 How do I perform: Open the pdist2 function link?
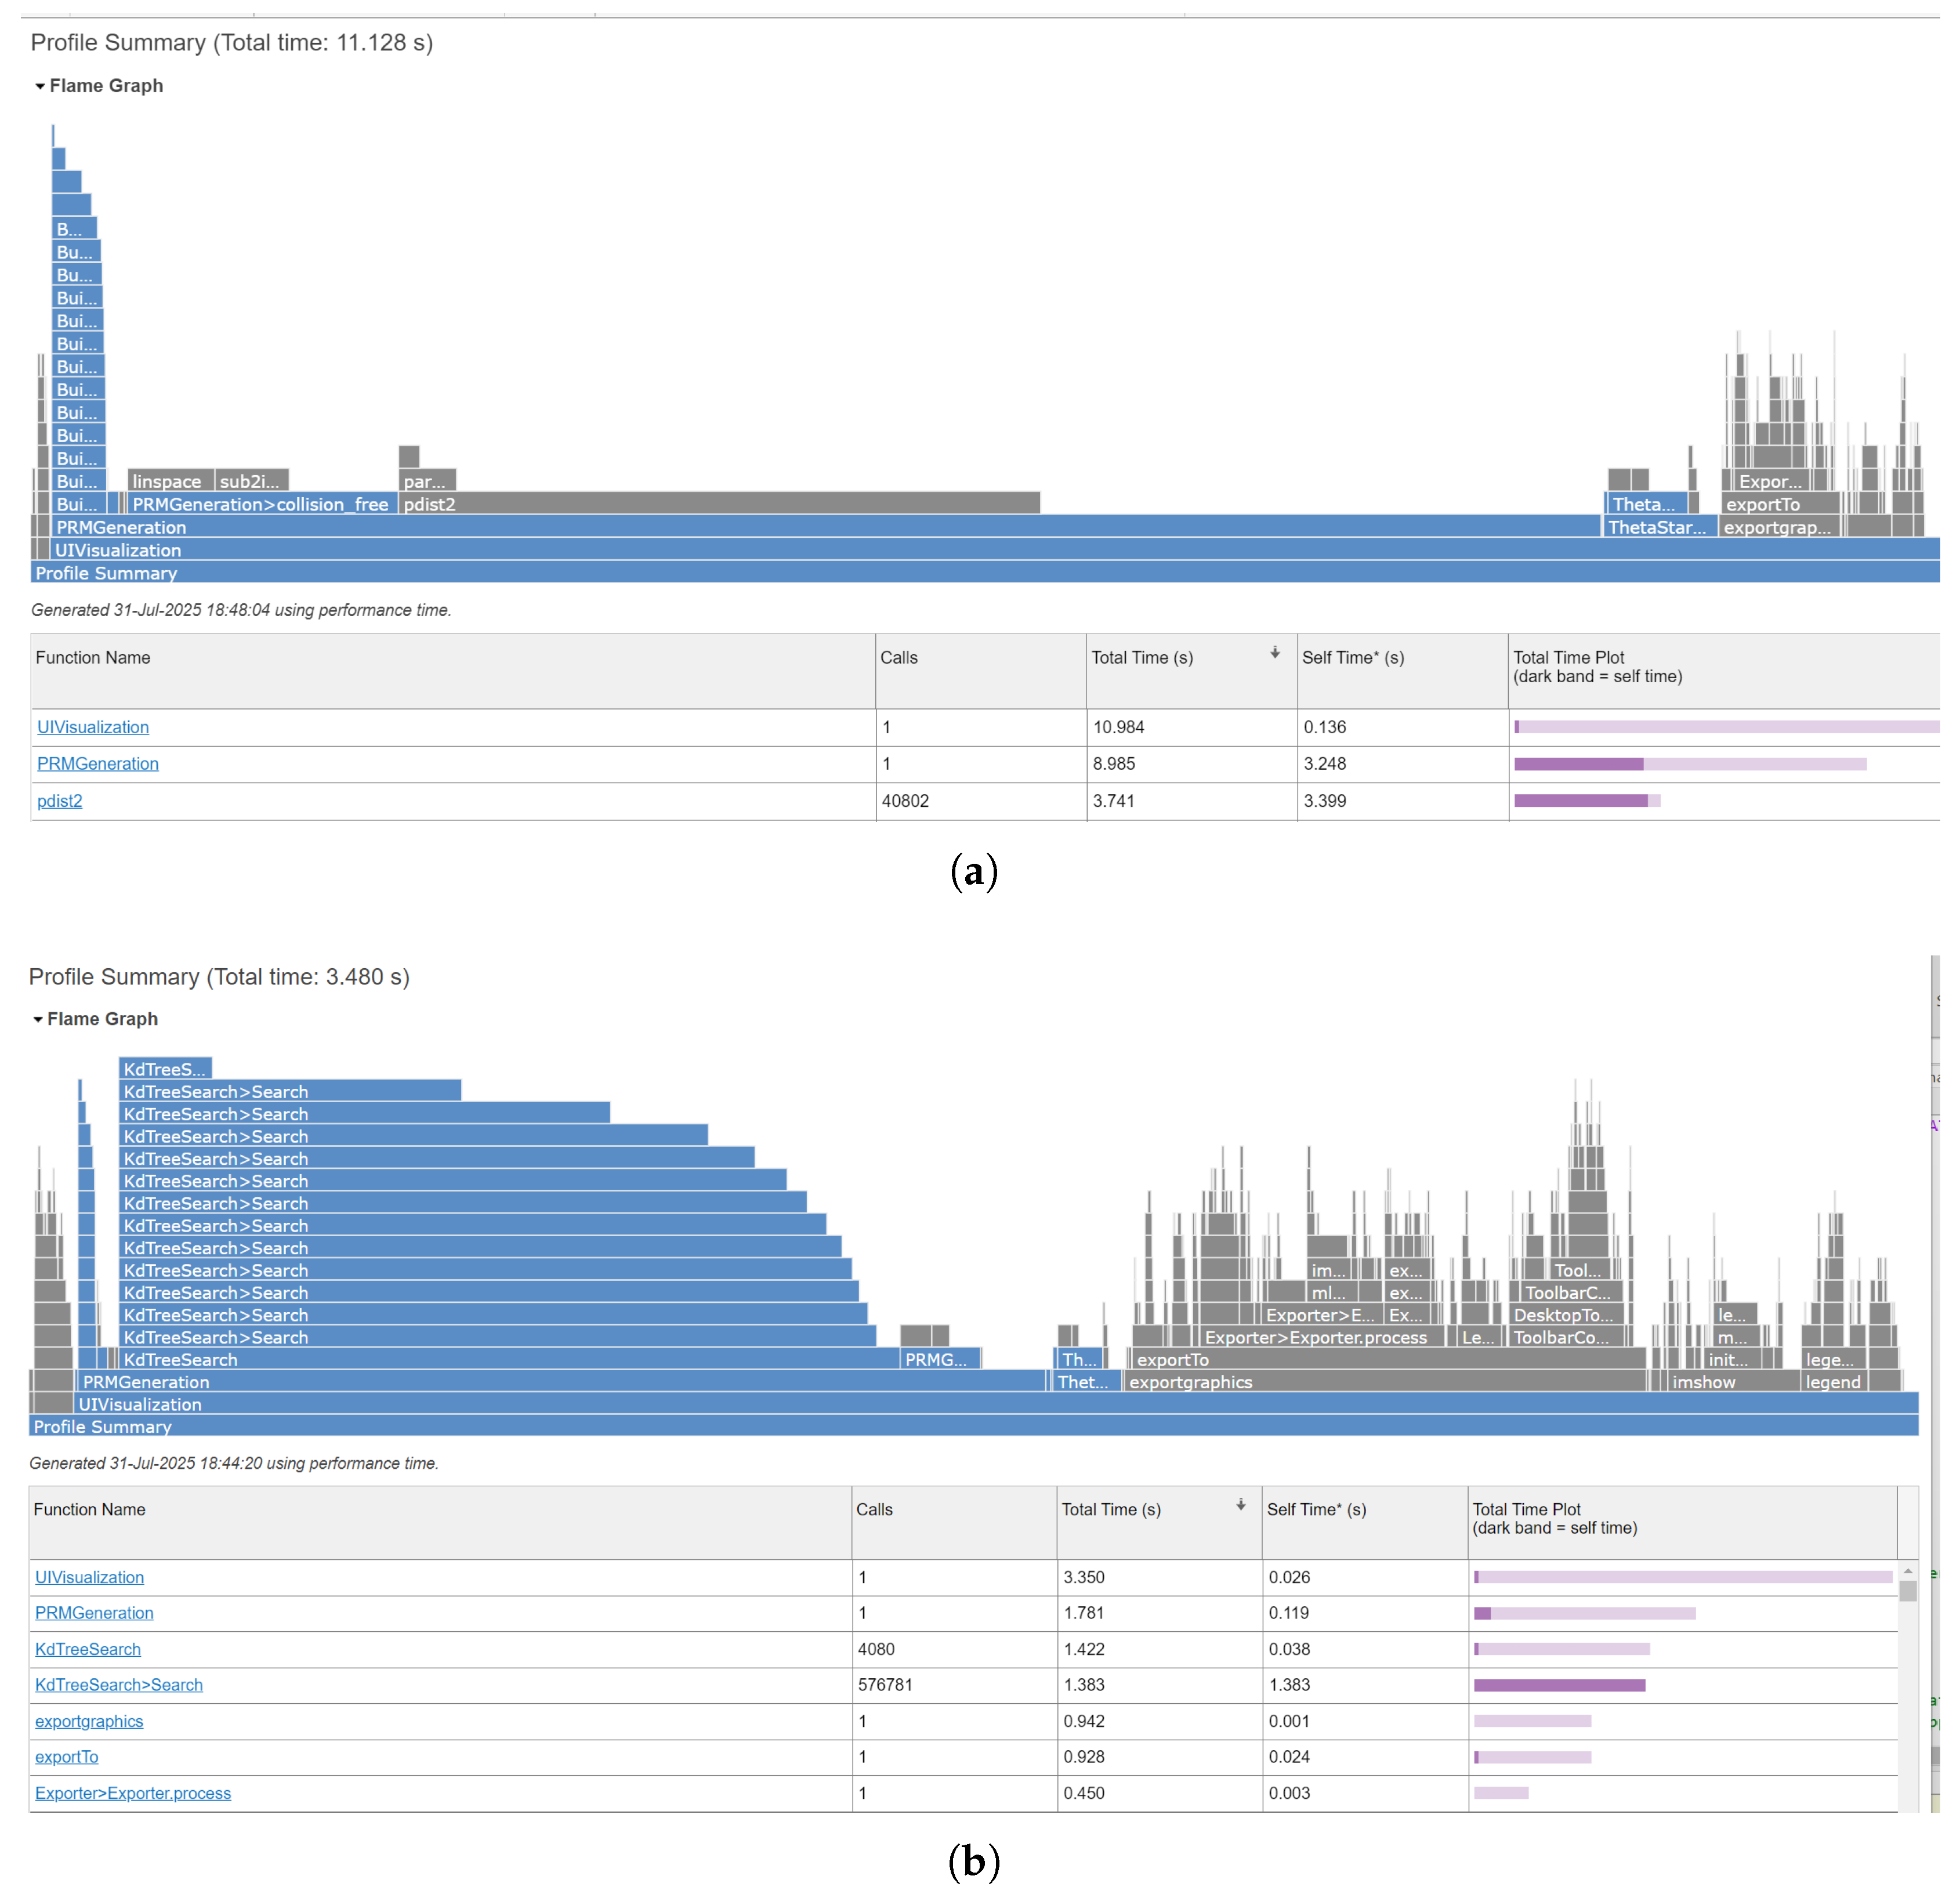pyautogui.click(x=60, y=801)
